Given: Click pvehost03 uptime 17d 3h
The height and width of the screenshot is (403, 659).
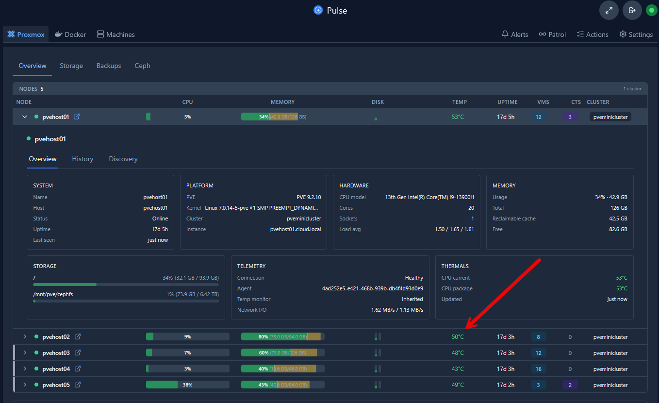Looking at the screenshot, I should (x=506, y=353).
